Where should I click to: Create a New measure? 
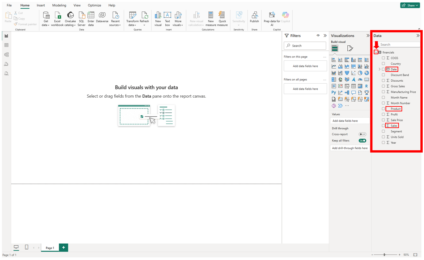211,19
